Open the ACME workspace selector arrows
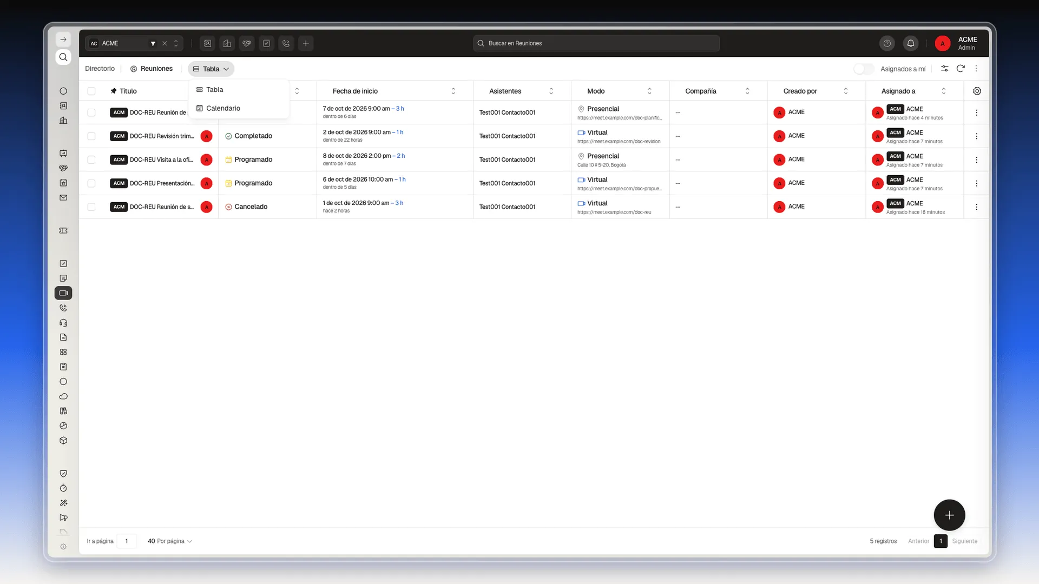This screenshot has width=1039, height=584. click(x=176, y=43)
